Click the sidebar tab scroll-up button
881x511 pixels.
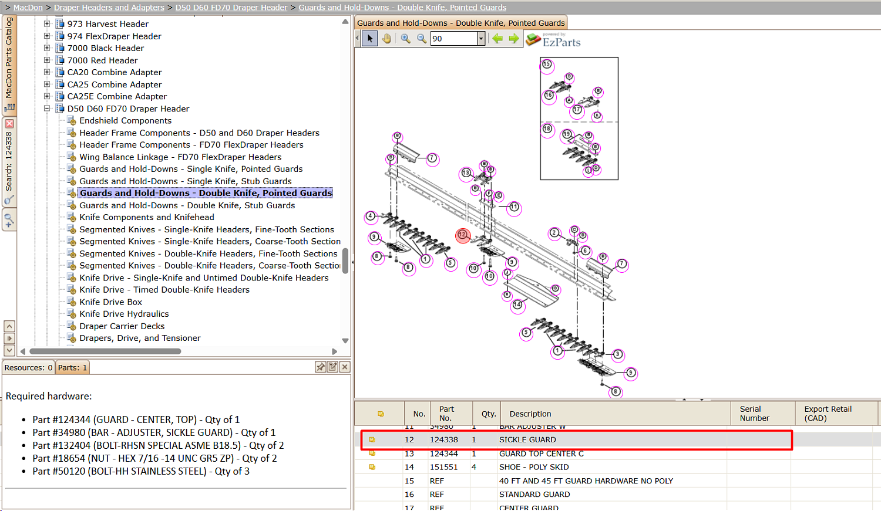click(9, 326)
